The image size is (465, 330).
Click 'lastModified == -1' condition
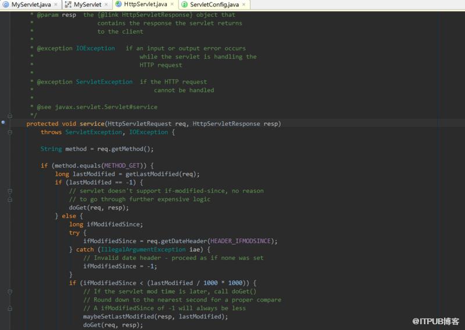tap(101, 182)
